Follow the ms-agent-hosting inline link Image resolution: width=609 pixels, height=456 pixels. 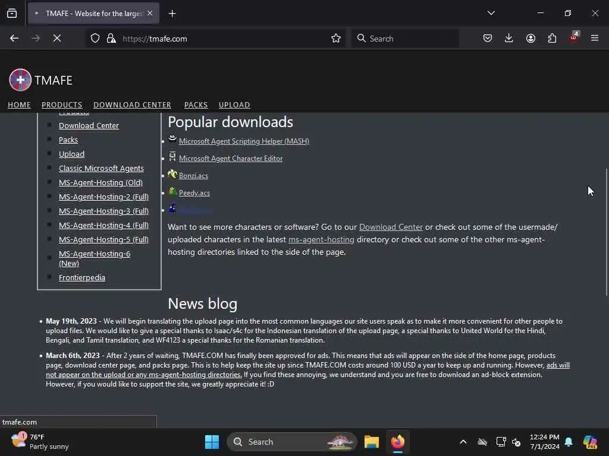point(321,240)
